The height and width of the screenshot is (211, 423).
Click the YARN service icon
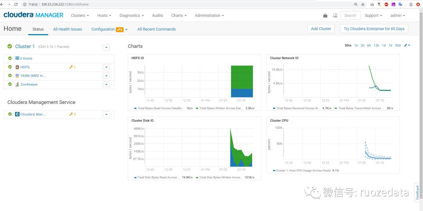tap(17, 76)
